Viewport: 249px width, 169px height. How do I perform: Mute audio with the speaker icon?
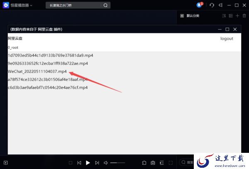[x=106, y=163]
